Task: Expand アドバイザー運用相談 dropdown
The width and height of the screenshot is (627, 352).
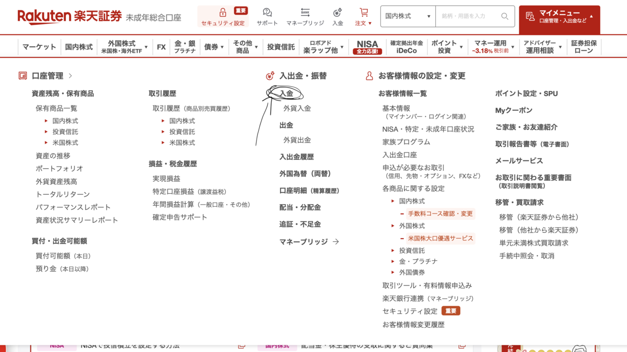Action: [x=542, y=47]
